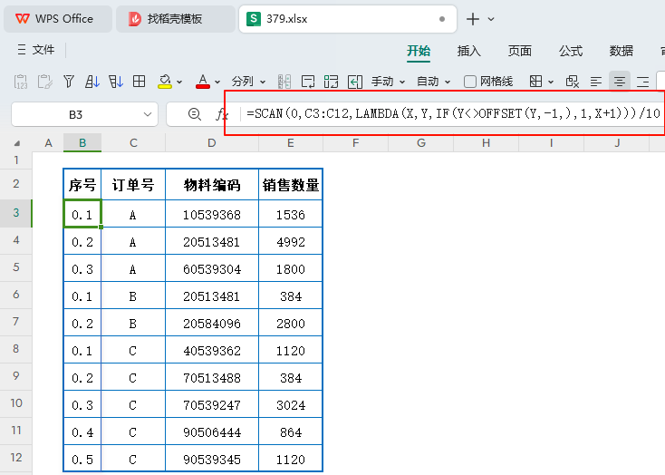Switch to the 插入 ribbon tab
The width and height of the screenshot is (665, 475).
[x=468, y=51]
